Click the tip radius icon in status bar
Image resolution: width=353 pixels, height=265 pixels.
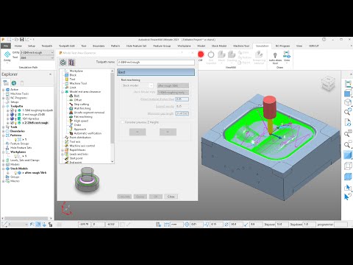[x=246, y=225]
